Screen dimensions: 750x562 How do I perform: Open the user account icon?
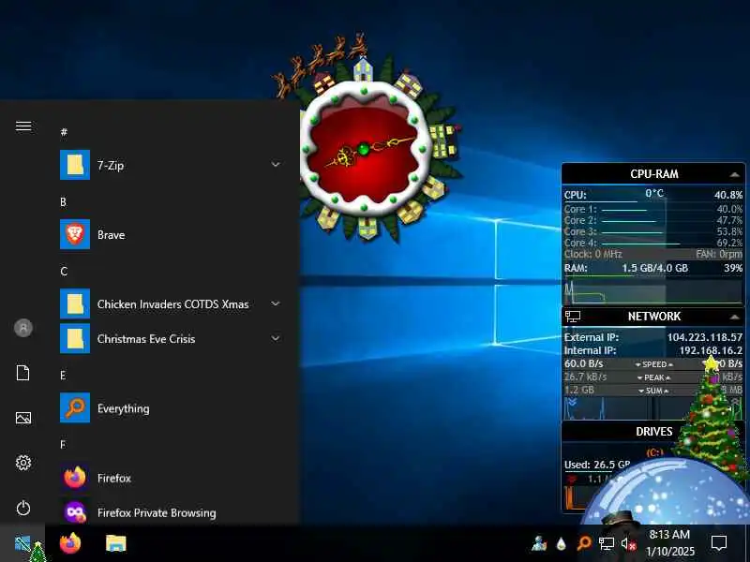coord(22,328)
